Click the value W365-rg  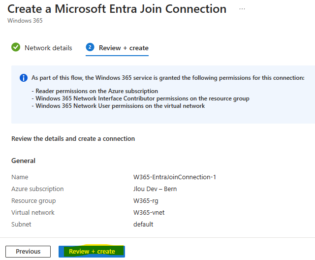point(146,201)
